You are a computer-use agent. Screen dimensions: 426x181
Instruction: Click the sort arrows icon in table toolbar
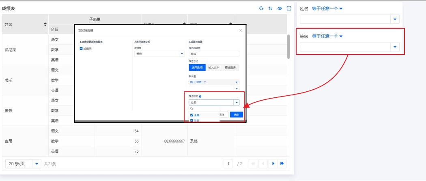click(271, 8)
